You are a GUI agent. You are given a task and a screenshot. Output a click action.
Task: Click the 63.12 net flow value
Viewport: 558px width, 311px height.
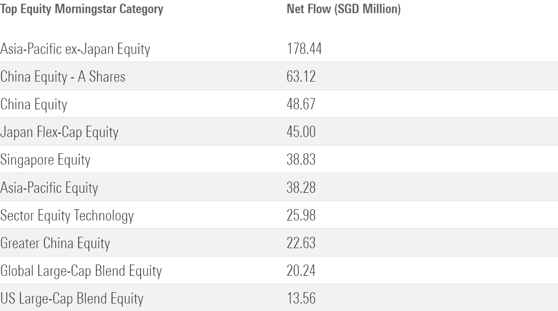[301, 76]
